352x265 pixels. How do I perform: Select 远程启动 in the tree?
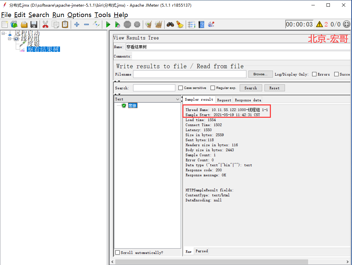point(27,33)
